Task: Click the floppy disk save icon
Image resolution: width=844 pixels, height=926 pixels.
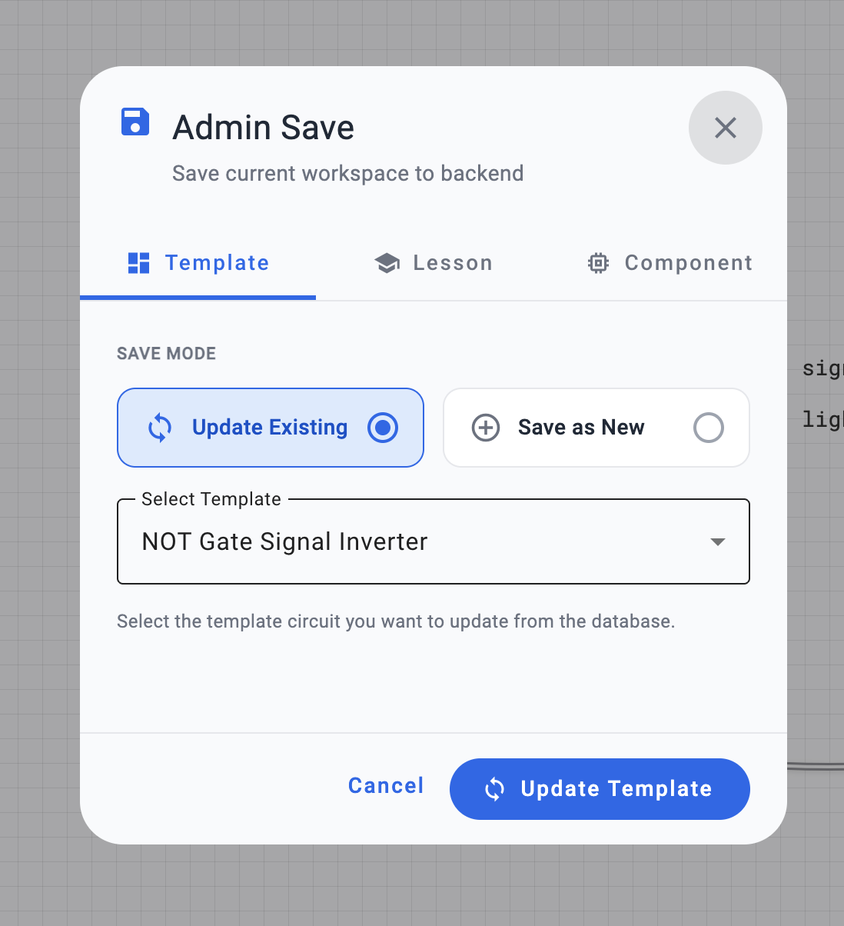Action: coord(135,122)
